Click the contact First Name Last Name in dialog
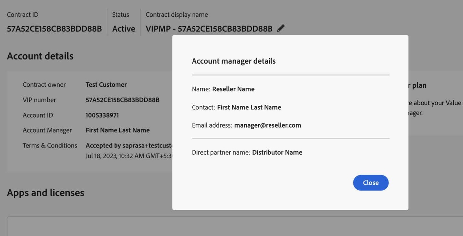This screenshot has height=236, width=463. tap(249, 107)
